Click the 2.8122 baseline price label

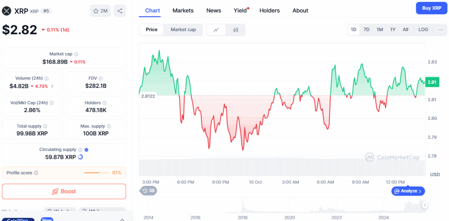pos(148,96)
